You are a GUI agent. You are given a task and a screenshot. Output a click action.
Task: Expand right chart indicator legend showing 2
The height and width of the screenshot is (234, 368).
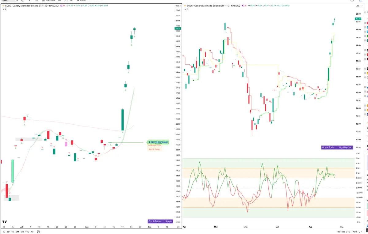(186, 9)
